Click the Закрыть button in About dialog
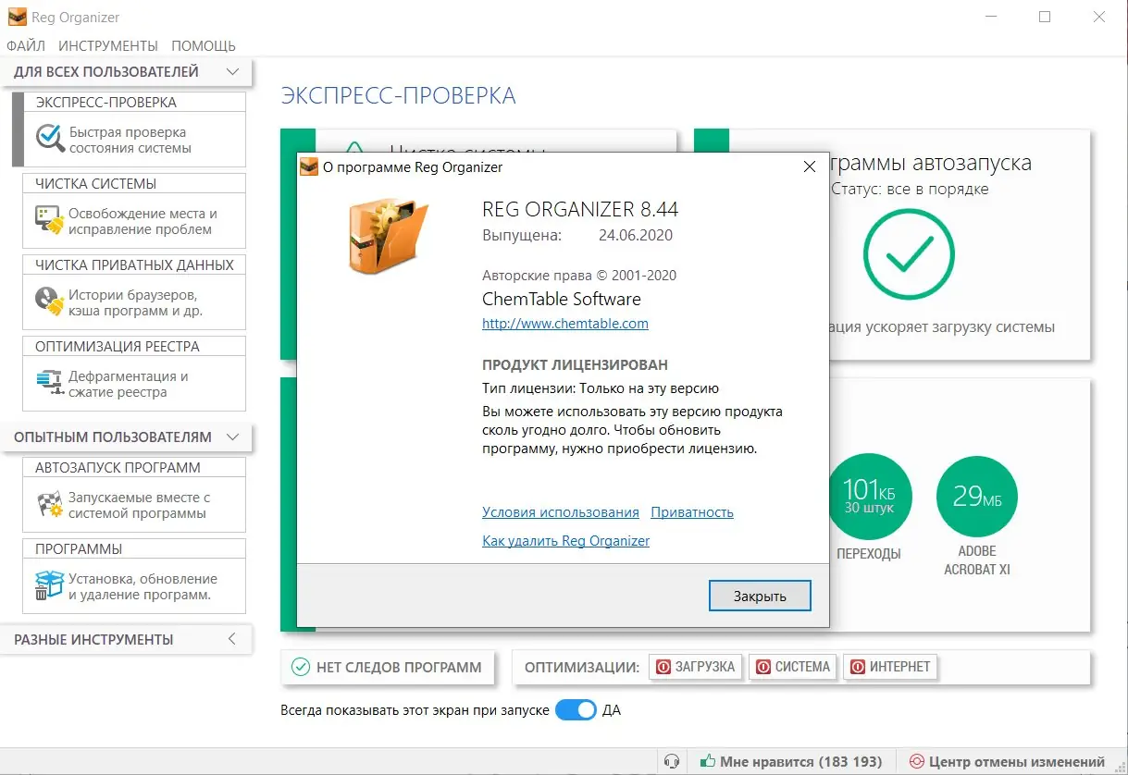Screen dimensions: 1128x775 pos(760,596)
